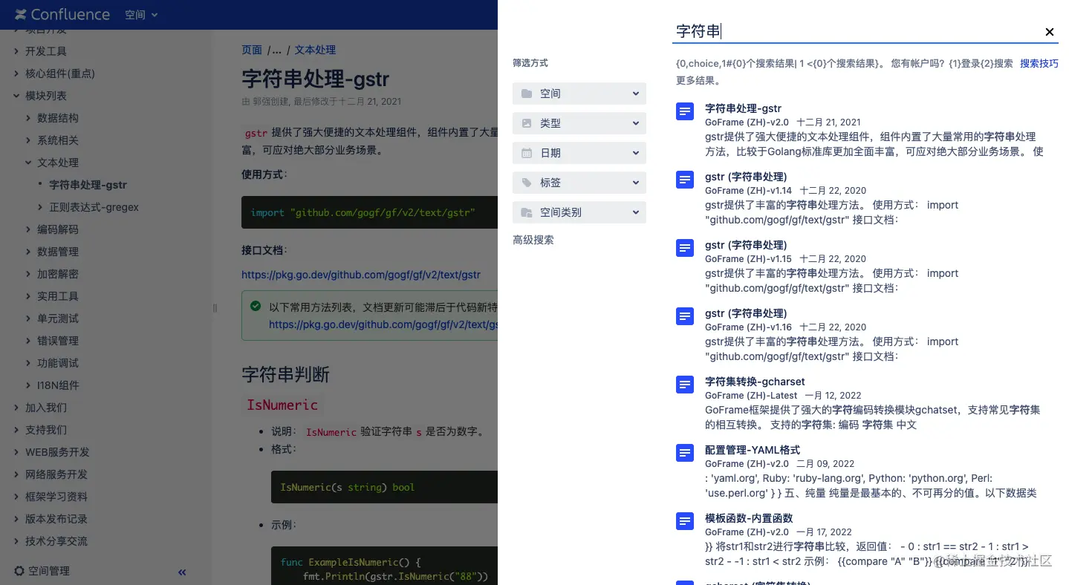Expand 开发工具 in sidebar tree
This screenshot has width=1069, height=585.
point(16,51)
